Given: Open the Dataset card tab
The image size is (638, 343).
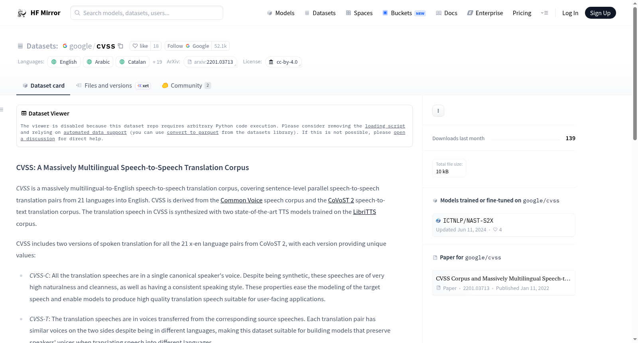Looking at the screenshot, I should (x=43, y=86).
